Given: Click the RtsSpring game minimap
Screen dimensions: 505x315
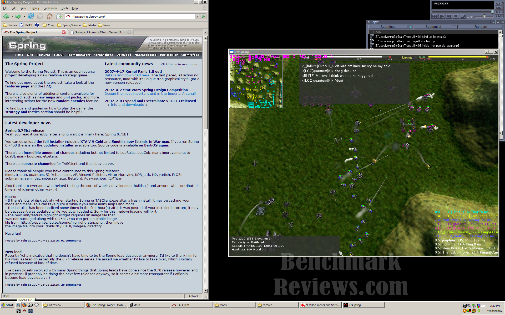Looking at the screenshot, I should tap(256, 81).
